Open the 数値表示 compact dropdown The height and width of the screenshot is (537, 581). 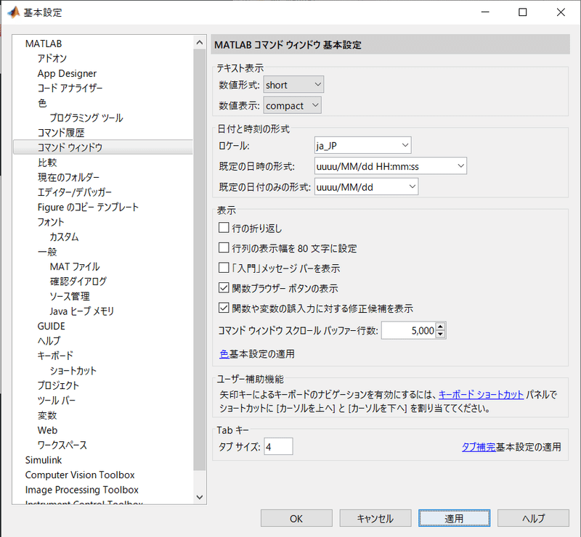(293, 105)
